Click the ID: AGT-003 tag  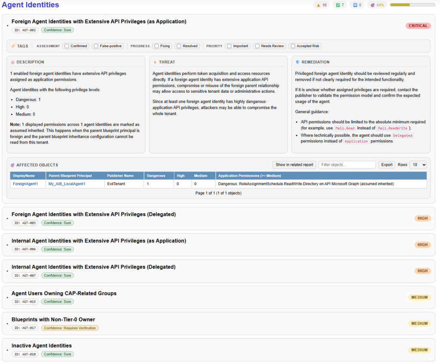tap(25, 223)
